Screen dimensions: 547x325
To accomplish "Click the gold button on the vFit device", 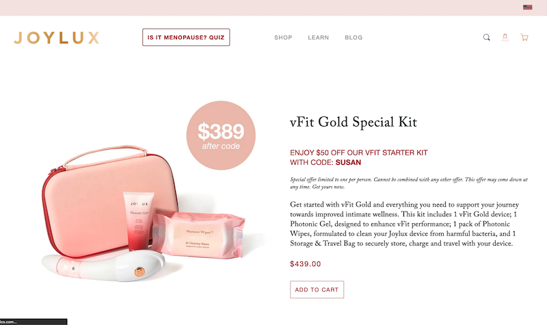I will 139,271.
